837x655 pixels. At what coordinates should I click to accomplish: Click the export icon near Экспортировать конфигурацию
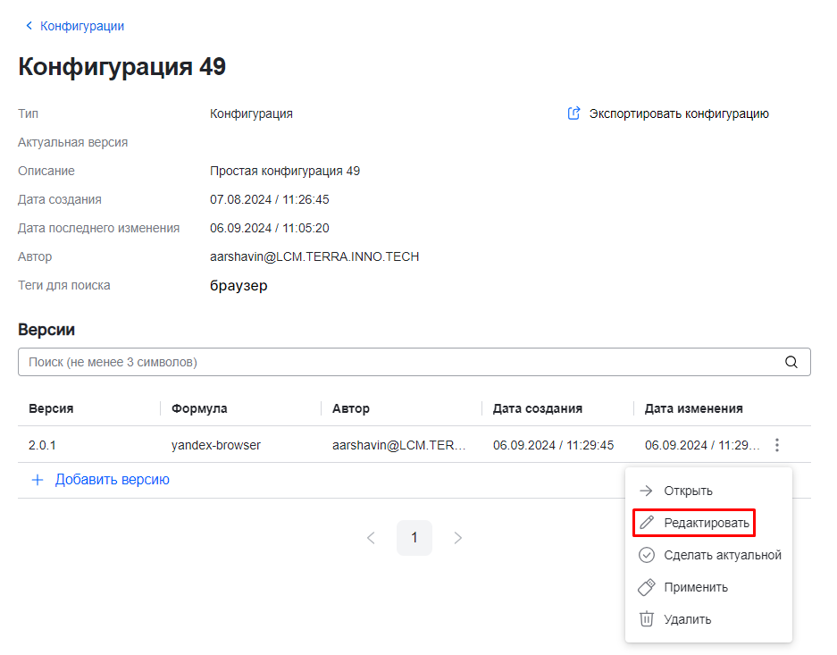tap(574, 113)
